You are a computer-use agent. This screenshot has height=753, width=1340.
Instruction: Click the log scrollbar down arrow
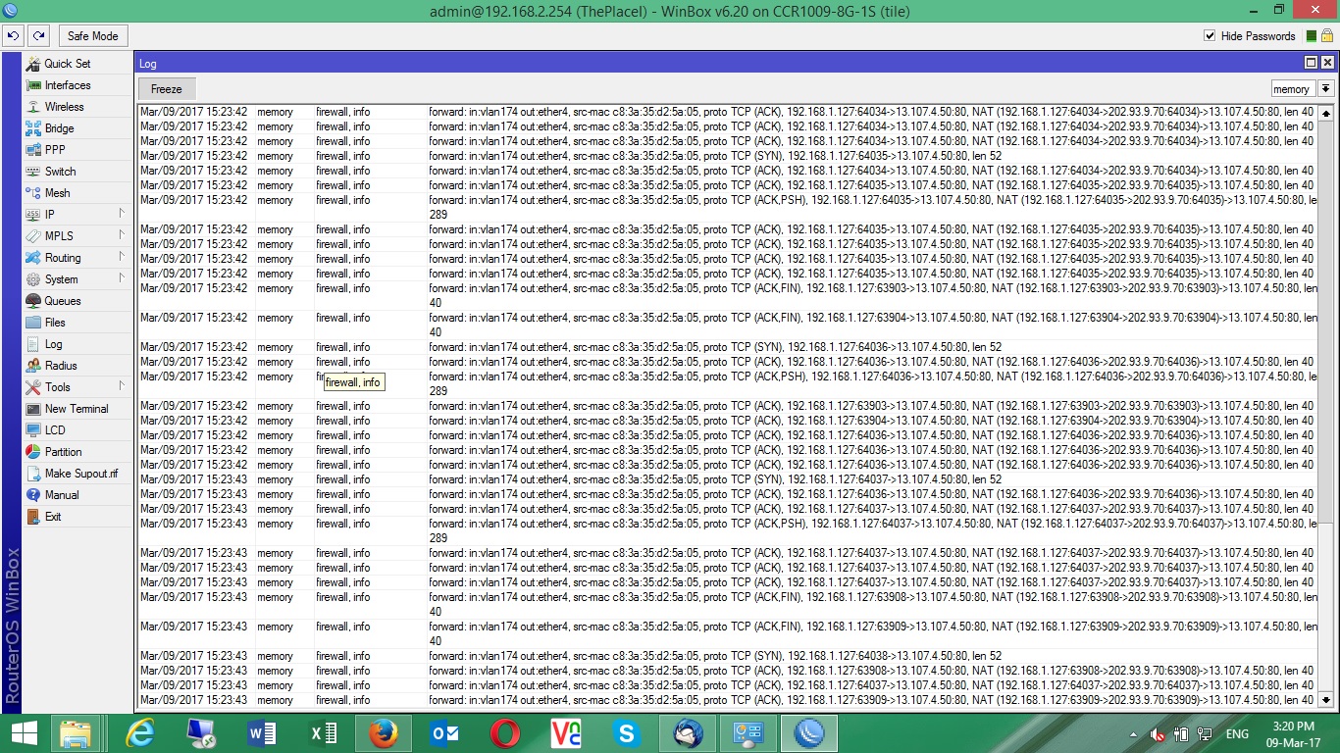coord(1326,700)
